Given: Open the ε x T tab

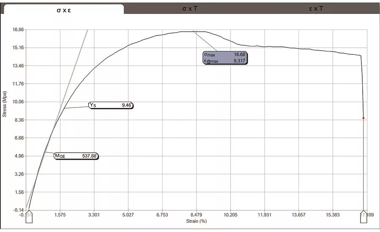Looking at the screenshot, I should pyautogui.click(x=316, y=9).
